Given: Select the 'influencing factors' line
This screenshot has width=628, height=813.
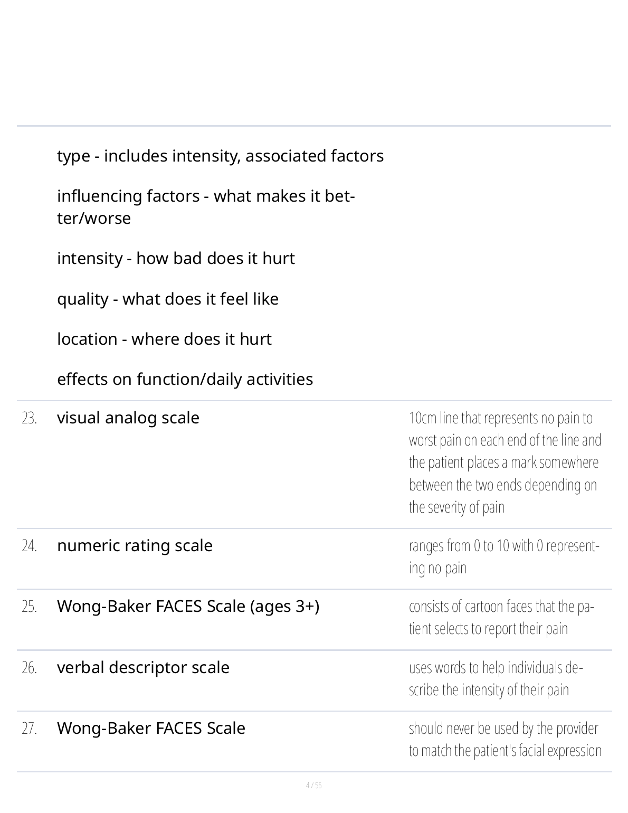Looking at the screenshot, I should (x=205, y=207).
